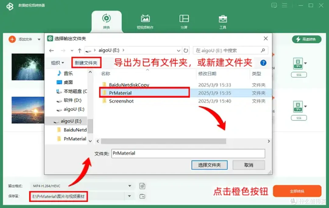The width and height of the screenshot is (329, 208).
Task: Click the orange convert all button
Action: [x=297, y=191]
